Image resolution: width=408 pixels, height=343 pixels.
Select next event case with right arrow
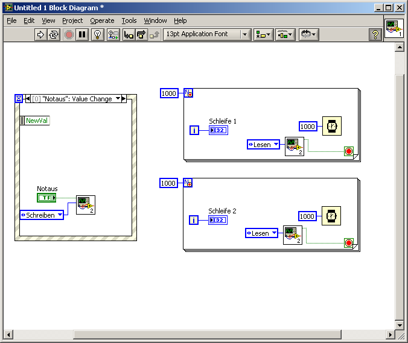(x=124, y=99)
